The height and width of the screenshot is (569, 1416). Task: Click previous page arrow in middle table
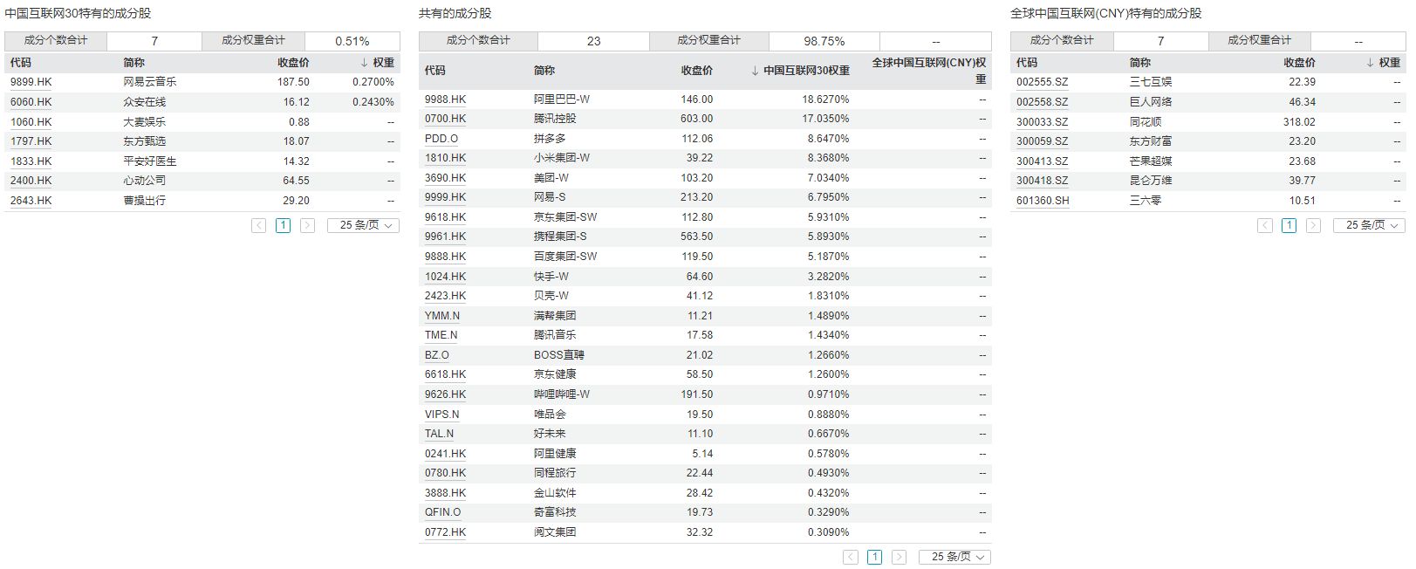pyautogui.click(x=851, y=557)
